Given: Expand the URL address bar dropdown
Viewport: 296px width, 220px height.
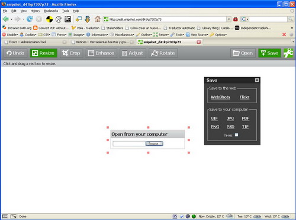Looking at the screenshot, I should coord(229,19).
